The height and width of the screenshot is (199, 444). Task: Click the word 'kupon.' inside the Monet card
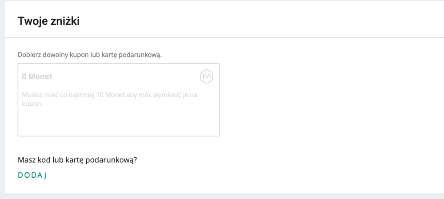(28, 104)
